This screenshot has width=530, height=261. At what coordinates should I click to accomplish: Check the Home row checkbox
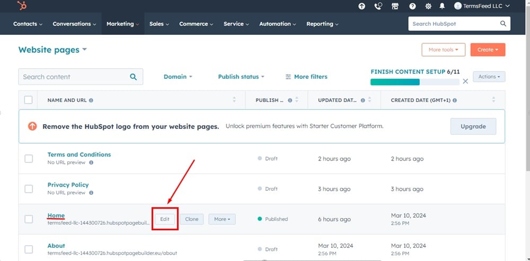29,219
